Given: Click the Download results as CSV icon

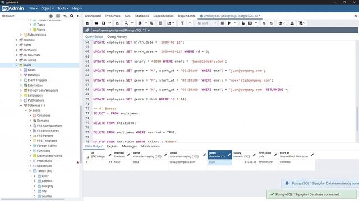Looking at the screenshot, I should coord(292,23).
